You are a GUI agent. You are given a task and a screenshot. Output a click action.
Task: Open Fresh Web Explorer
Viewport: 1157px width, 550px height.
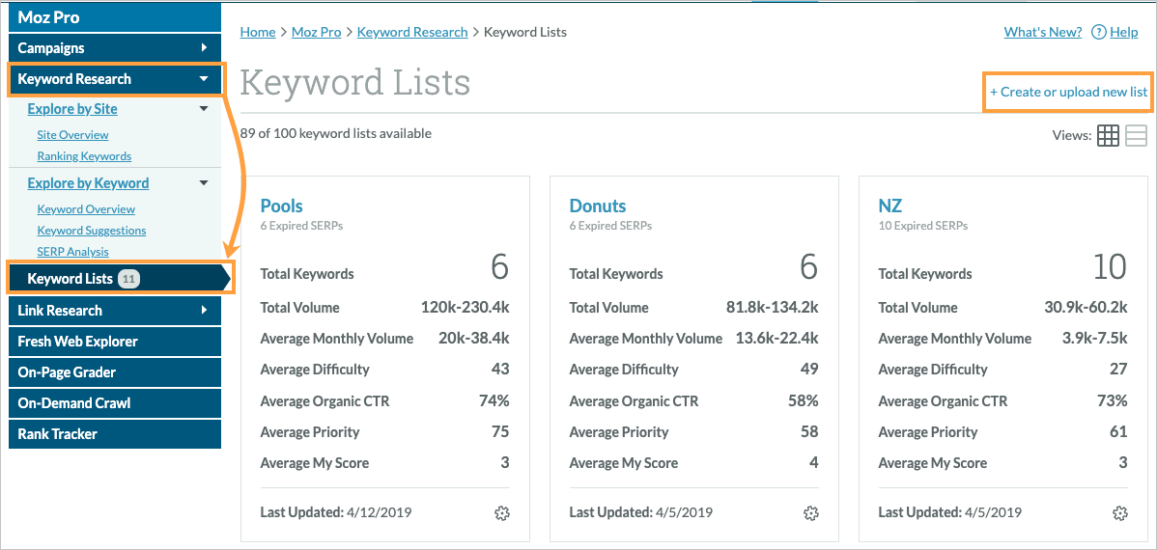pyautogui.click(x=77, y=342)
